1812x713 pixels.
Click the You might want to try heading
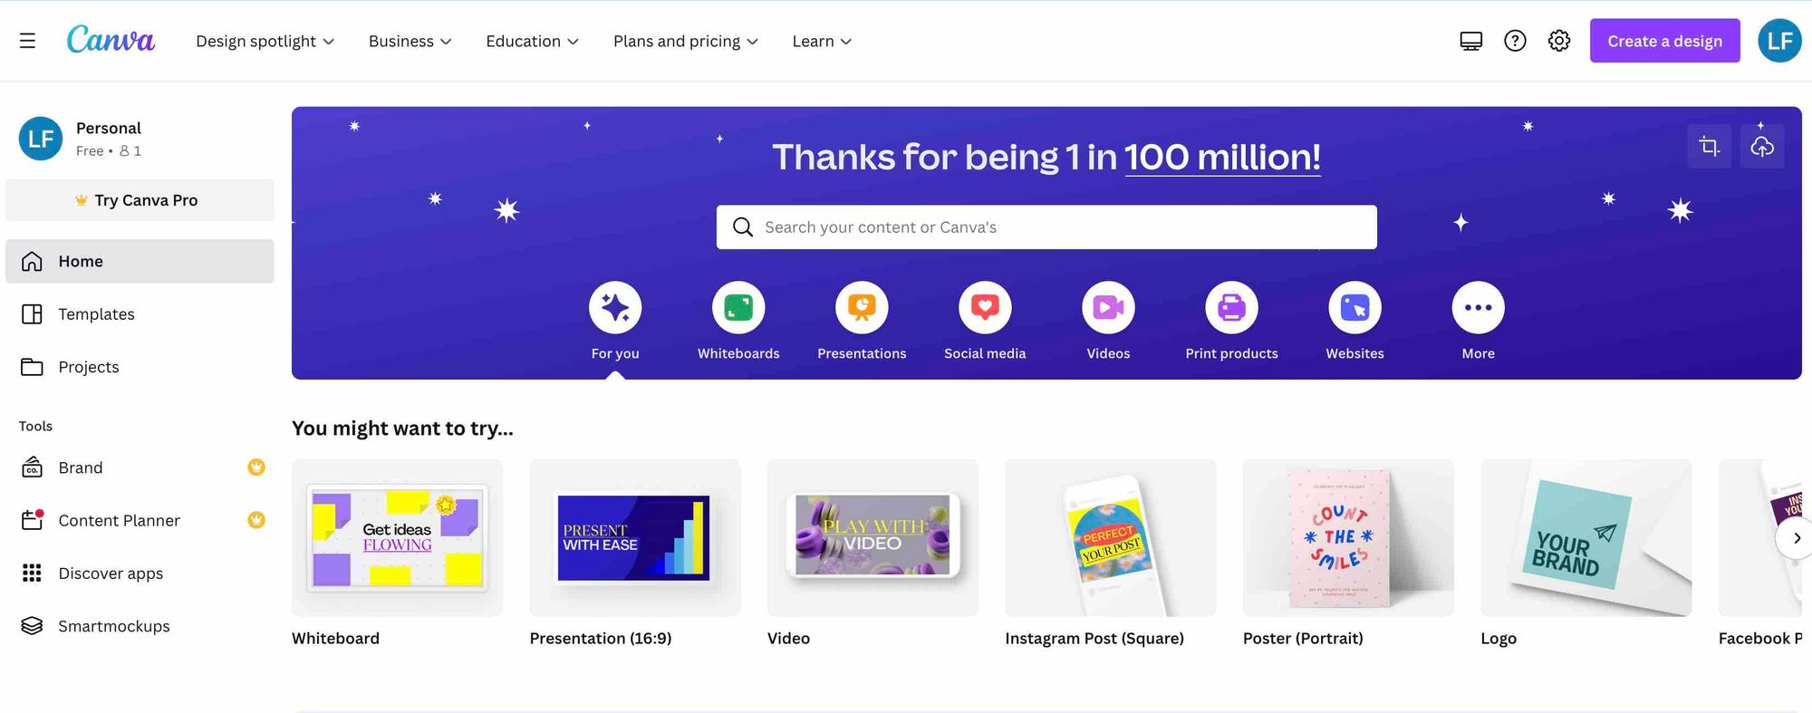click(402, 429)
